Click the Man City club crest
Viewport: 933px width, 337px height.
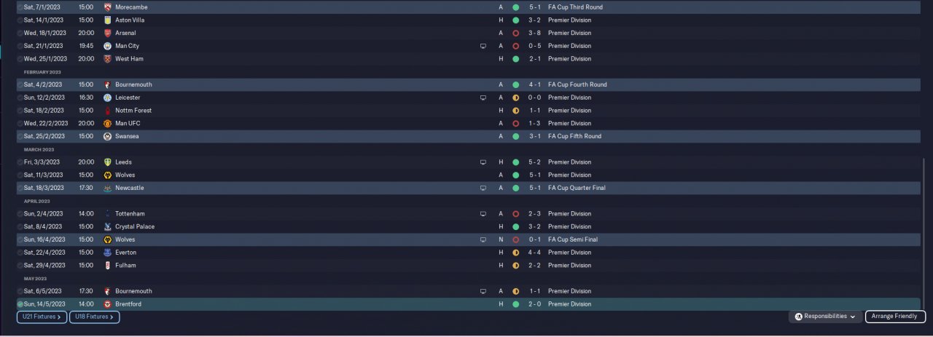tap(108, 46)
